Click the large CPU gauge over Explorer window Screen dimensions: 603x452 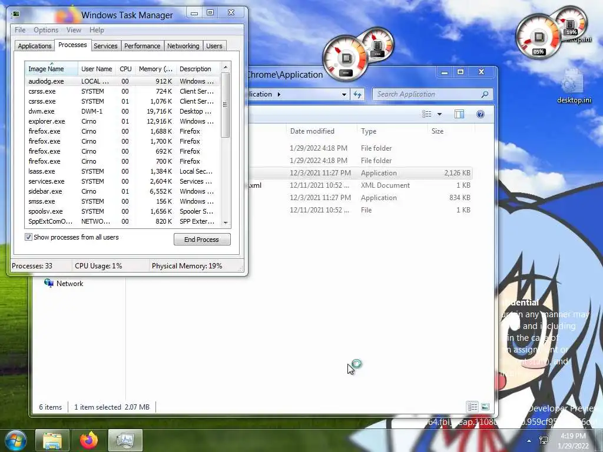point(346,58)
